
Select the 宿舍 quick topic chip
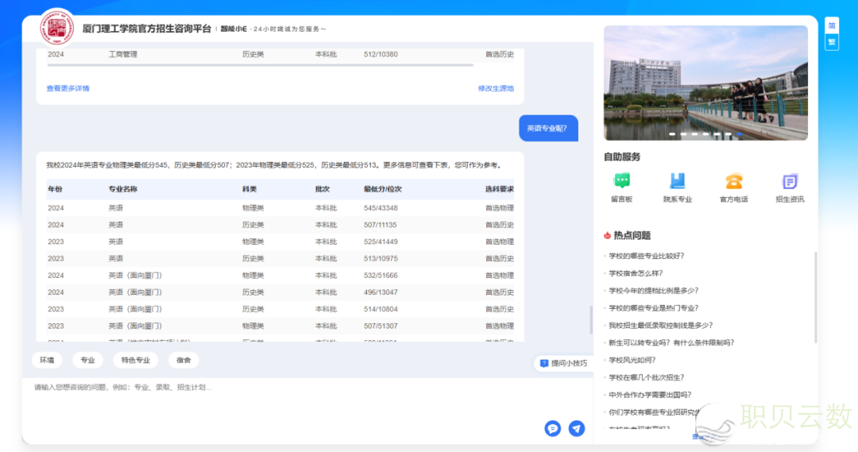click(x=184, y=360)
